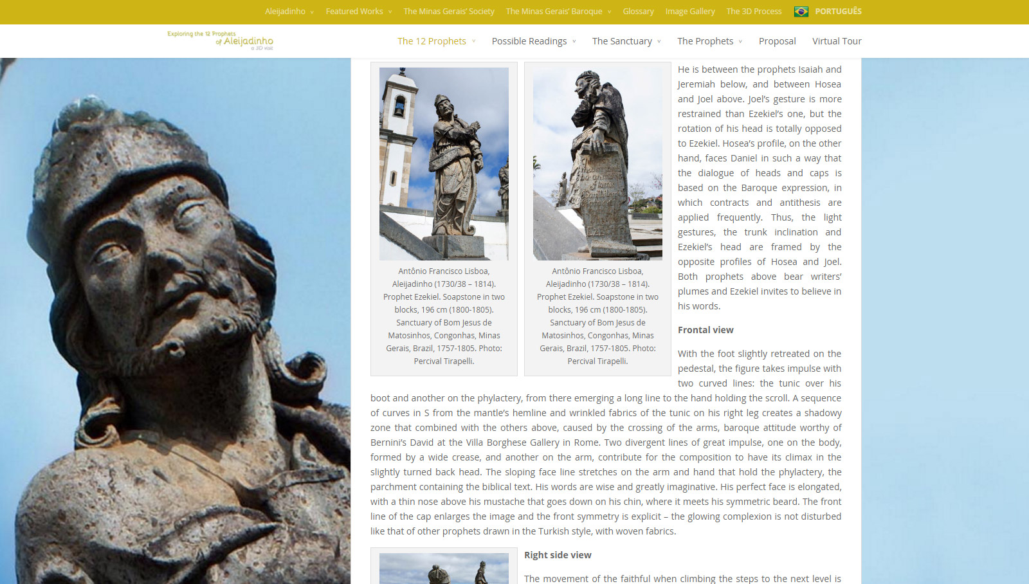The width and height of the screenshot is (1029, 584).
Task: Open The 3D Process page
Action: (x=754, y=12)
